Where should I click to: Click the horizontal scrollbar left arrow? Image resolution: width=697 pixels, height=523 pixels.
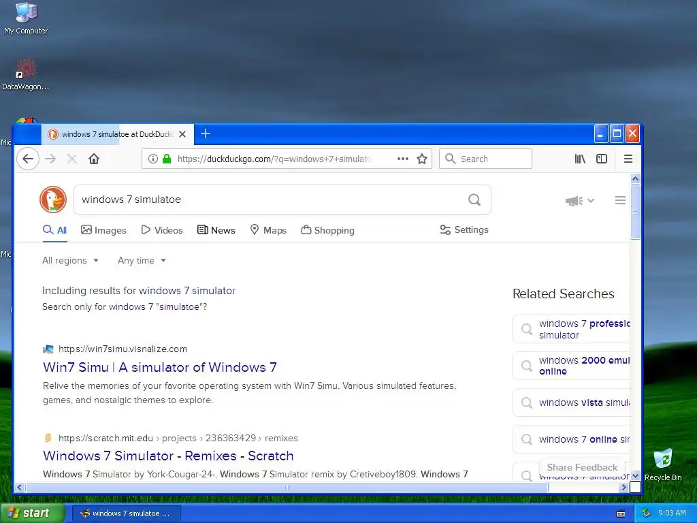(19, 488)
